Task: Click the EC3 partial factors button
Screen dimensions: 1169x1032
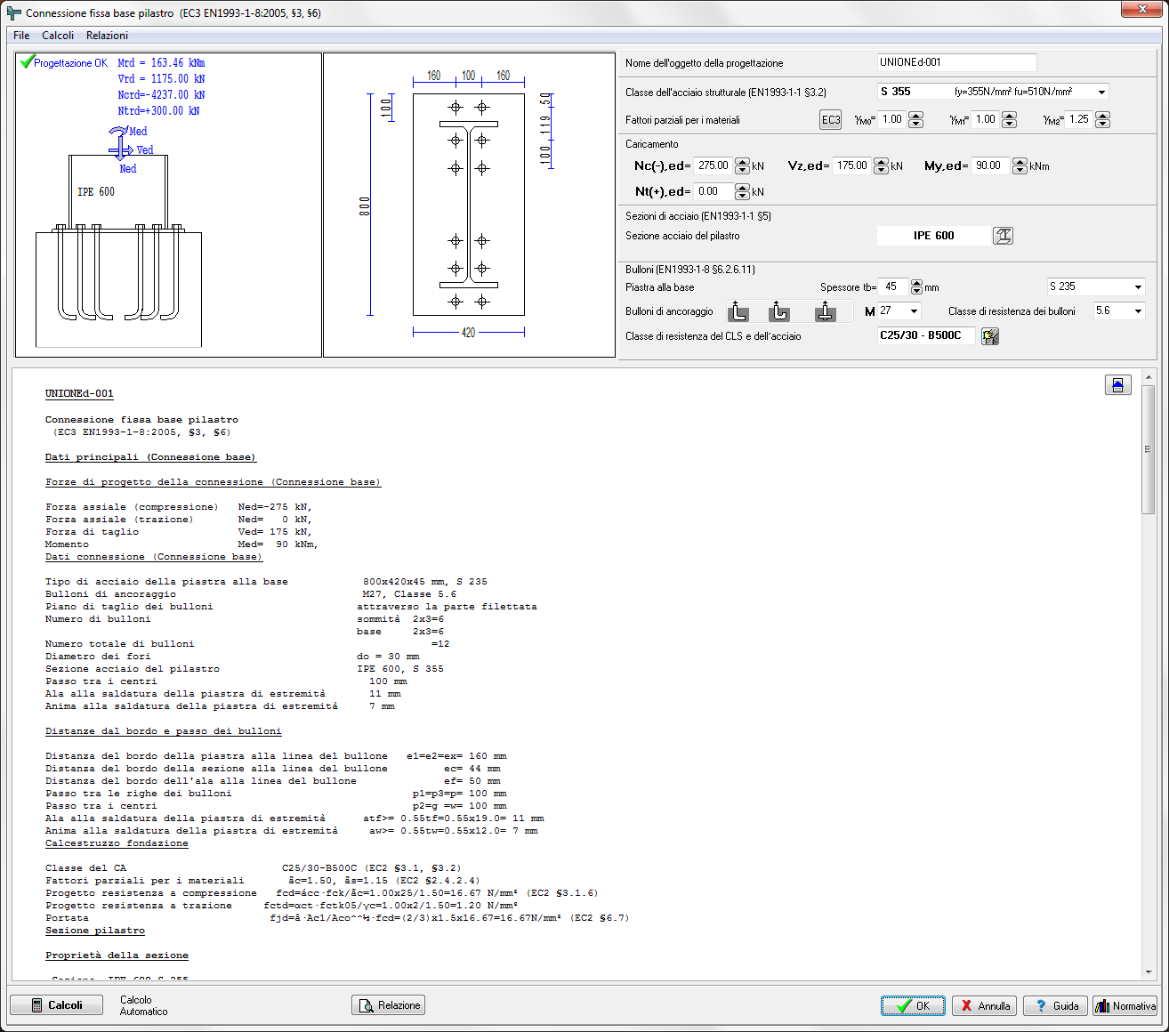Action: (831, 120)
